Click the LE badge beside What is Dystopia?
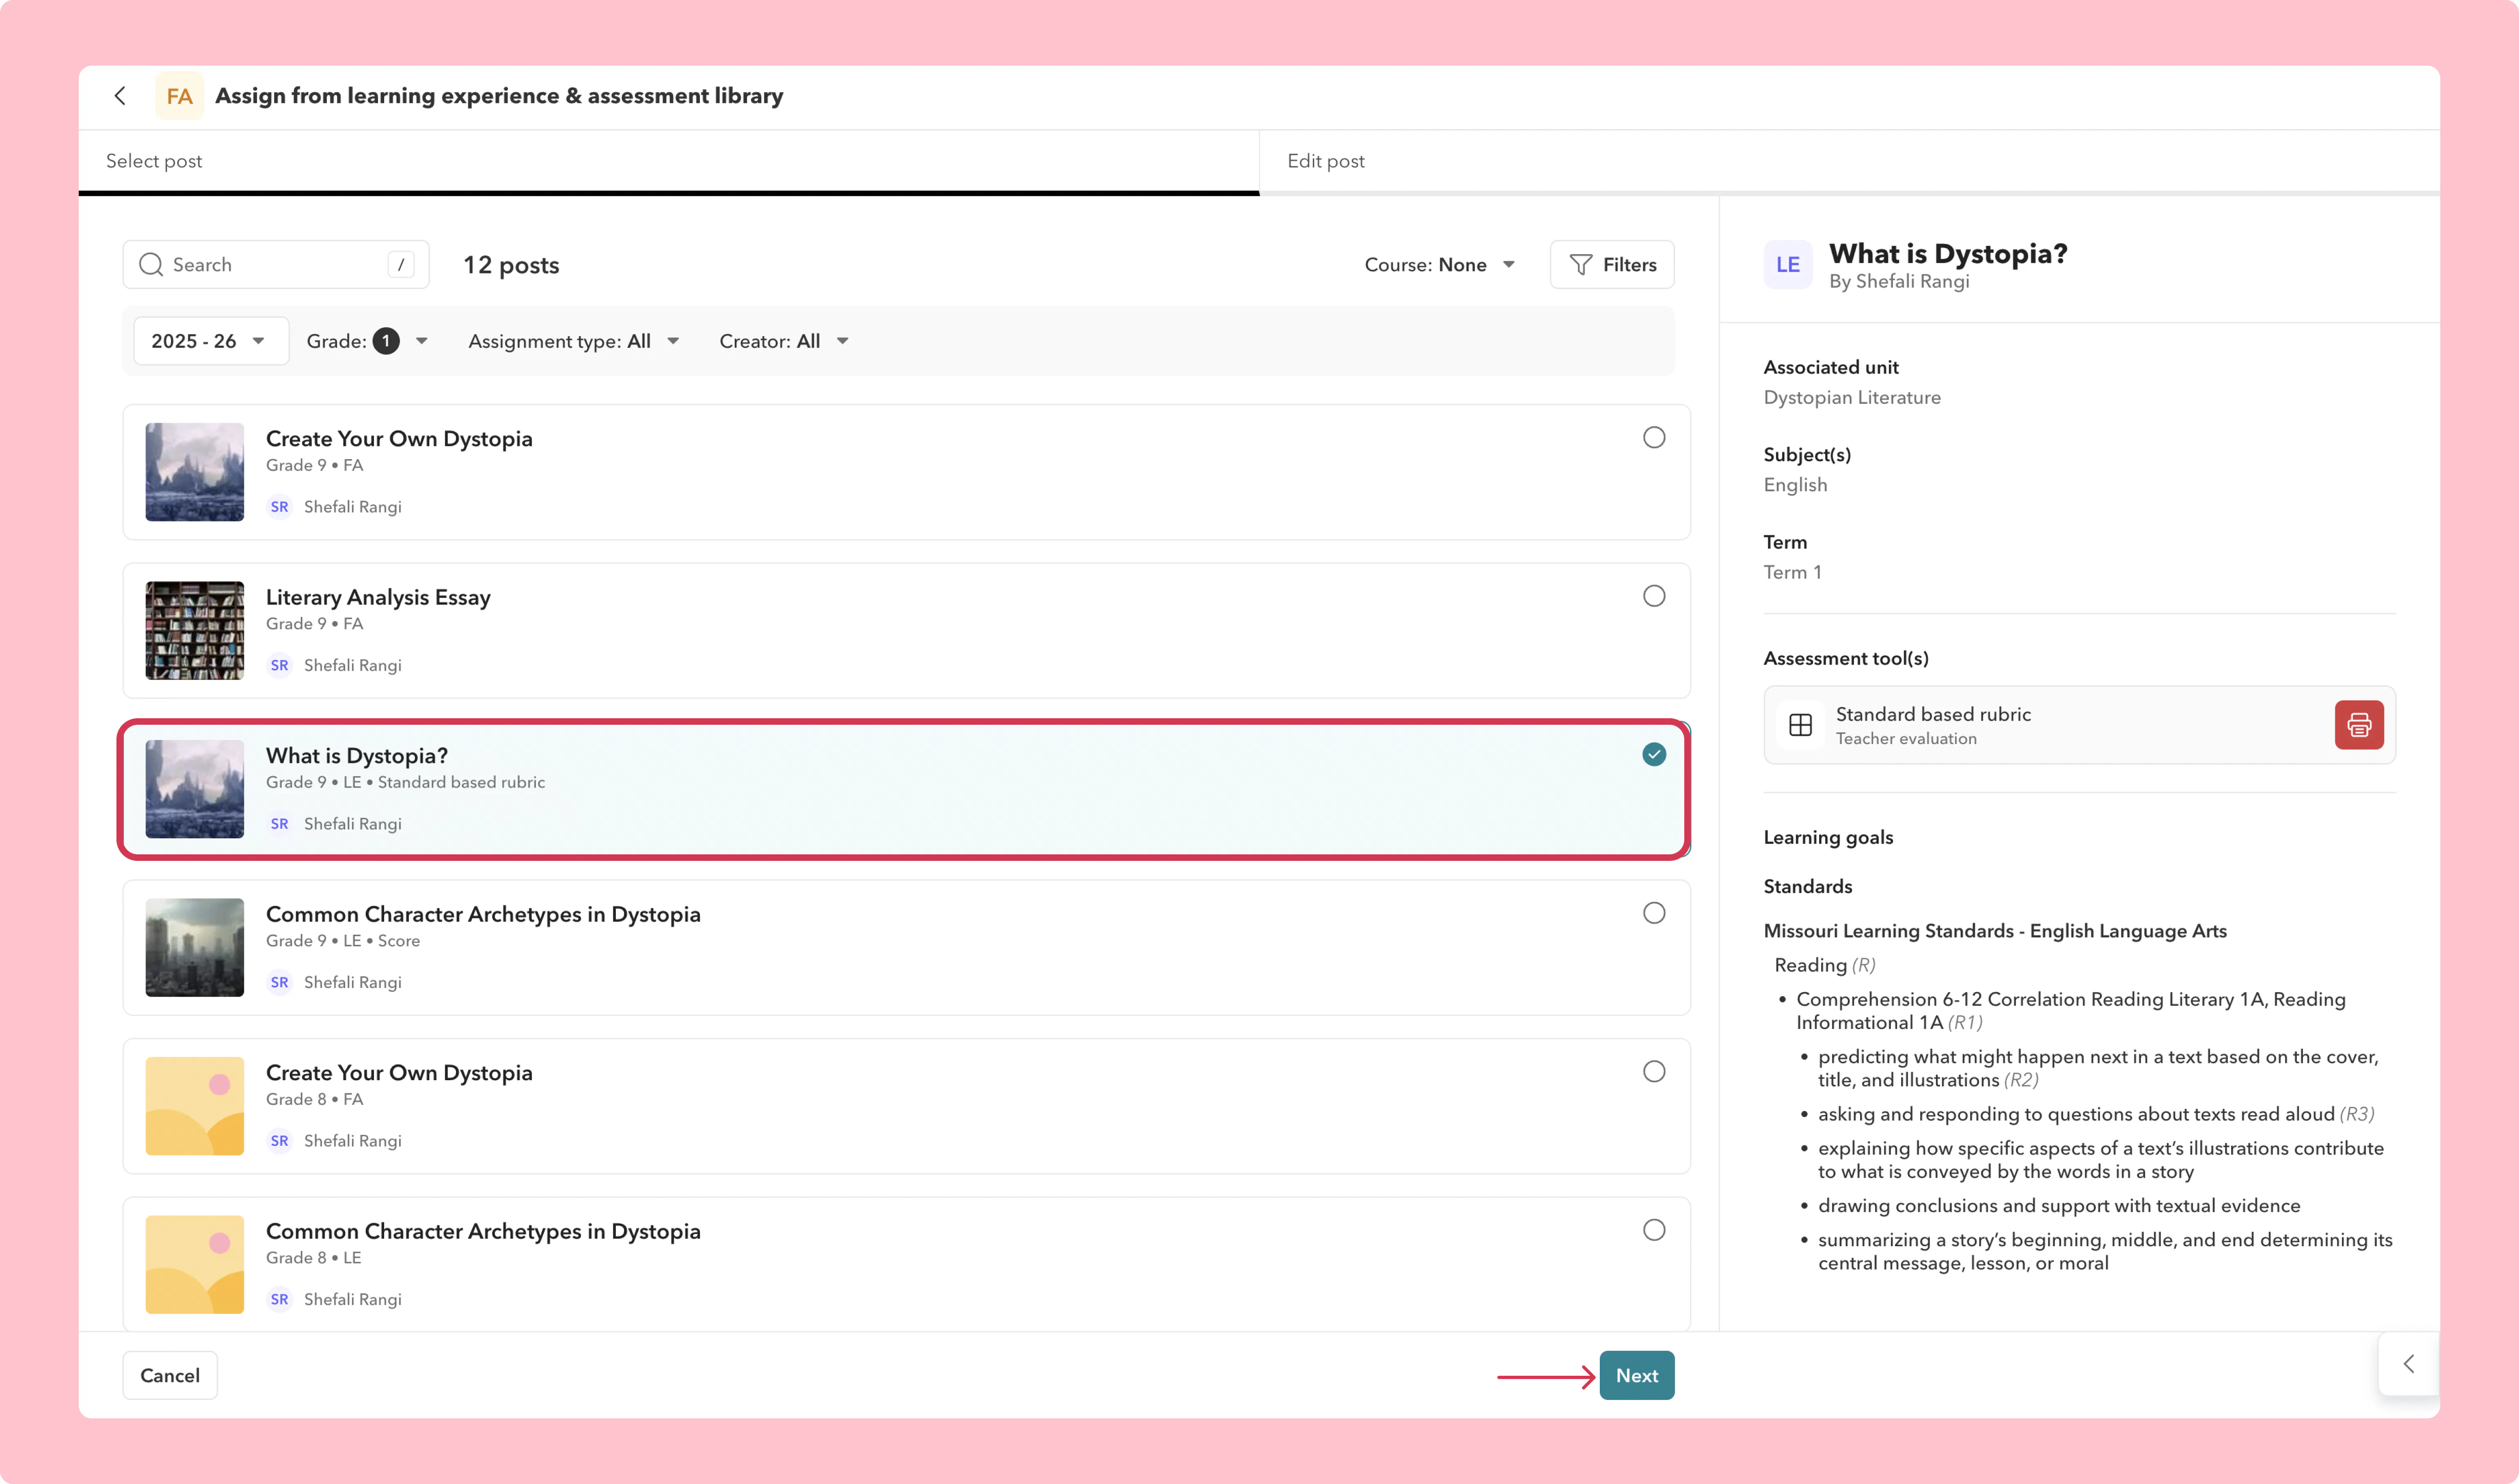 [x=1787, y=264]
